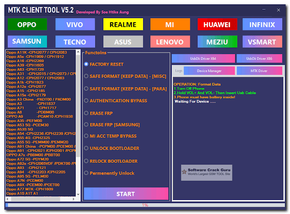Select the plain ERASE FRP option
The image size is (290, 214).
pos(98,113)
